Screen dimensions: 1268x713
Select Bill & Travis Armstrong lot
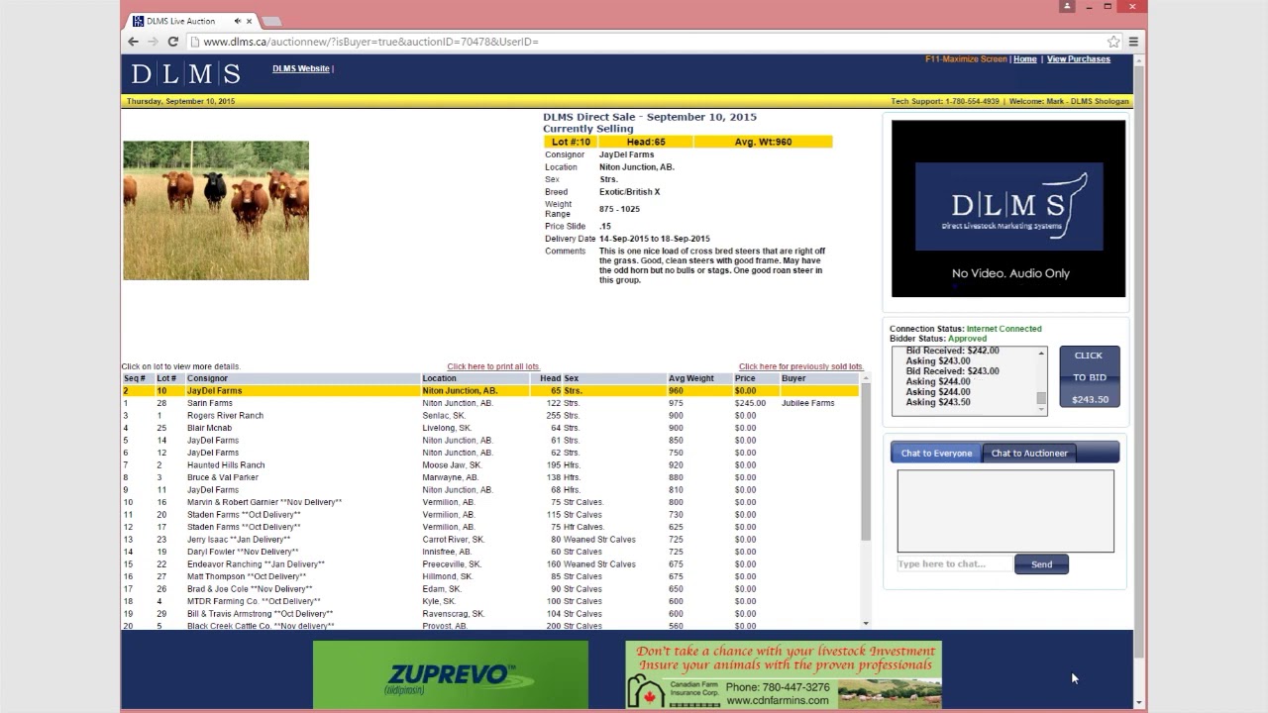[x=490, y=614]
